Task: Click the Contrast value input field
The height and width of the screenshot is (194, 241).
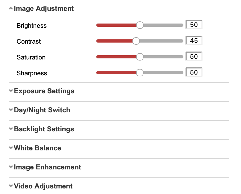Action: 194,41
